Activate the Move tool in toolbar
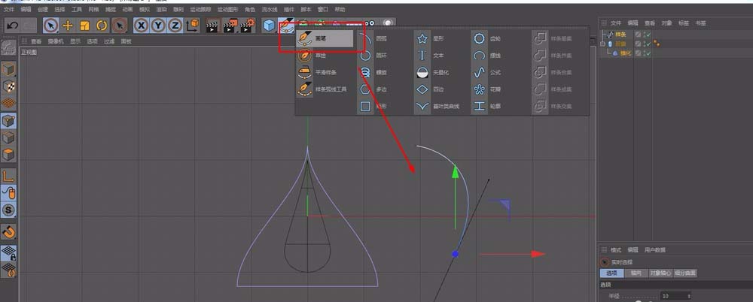Viewport: 753px width, 302px height. pos(68,25)
